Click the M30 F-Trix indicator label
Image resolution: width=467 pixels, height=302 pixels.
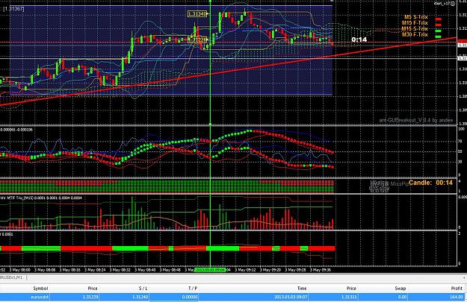point(415,35)
